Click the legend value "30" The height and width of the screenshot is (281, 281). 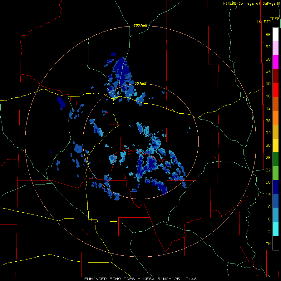(268, 145)
